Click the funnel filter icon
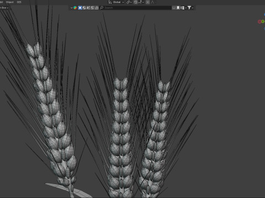The image size is (265, 198). [189, 8]
